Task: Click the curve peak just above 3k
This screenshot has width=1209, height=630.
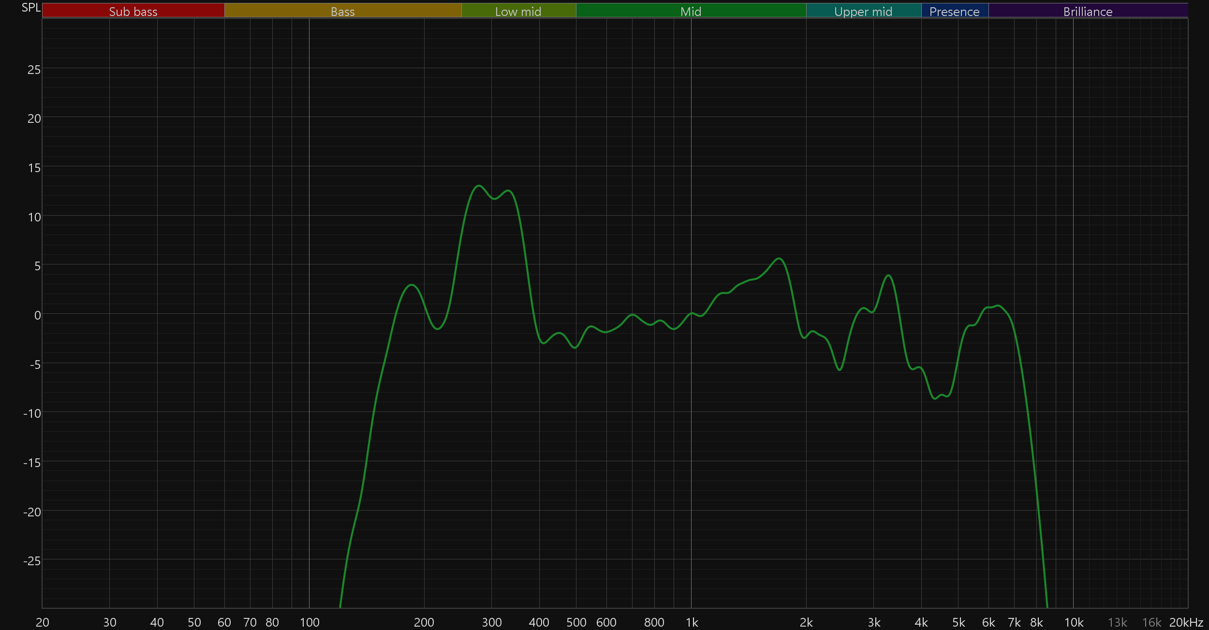Action: point(888,276)
